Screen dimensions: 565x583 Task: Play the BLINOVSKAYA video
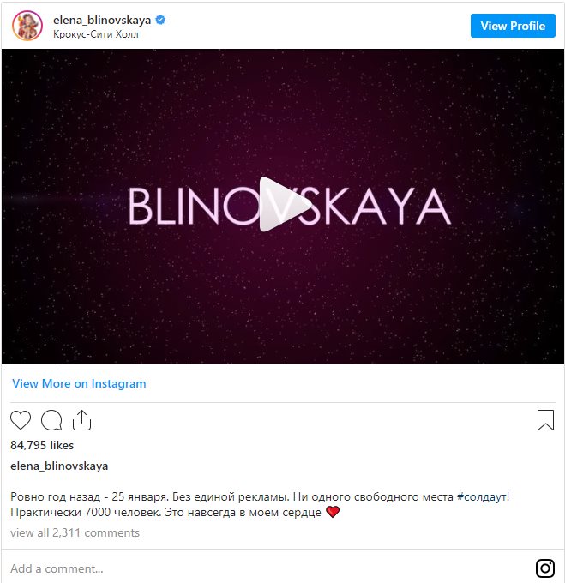point(285,205)
